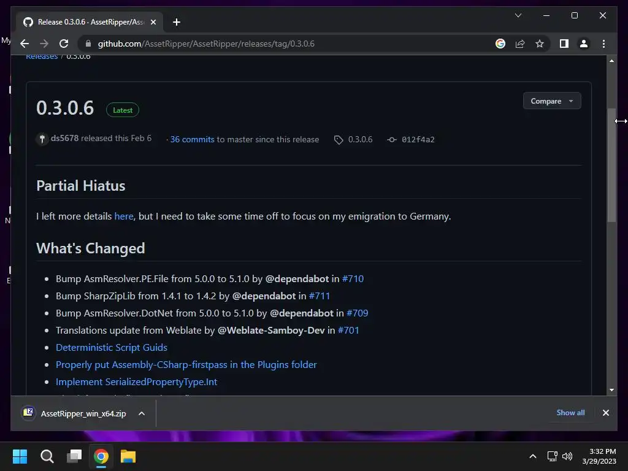
Task: Open Google icon in address bar
Action: 500,44
